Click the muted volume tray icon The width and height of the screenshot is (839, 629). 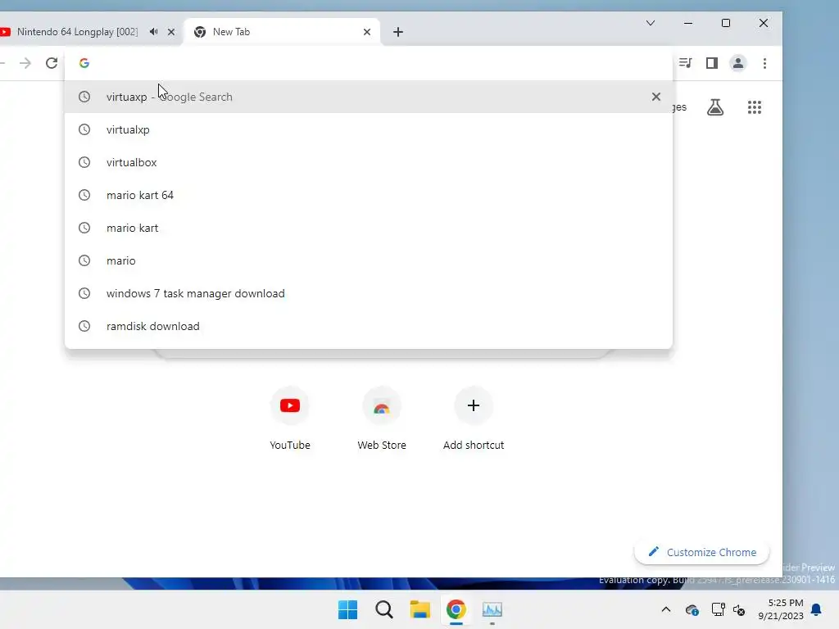[739, 609]
